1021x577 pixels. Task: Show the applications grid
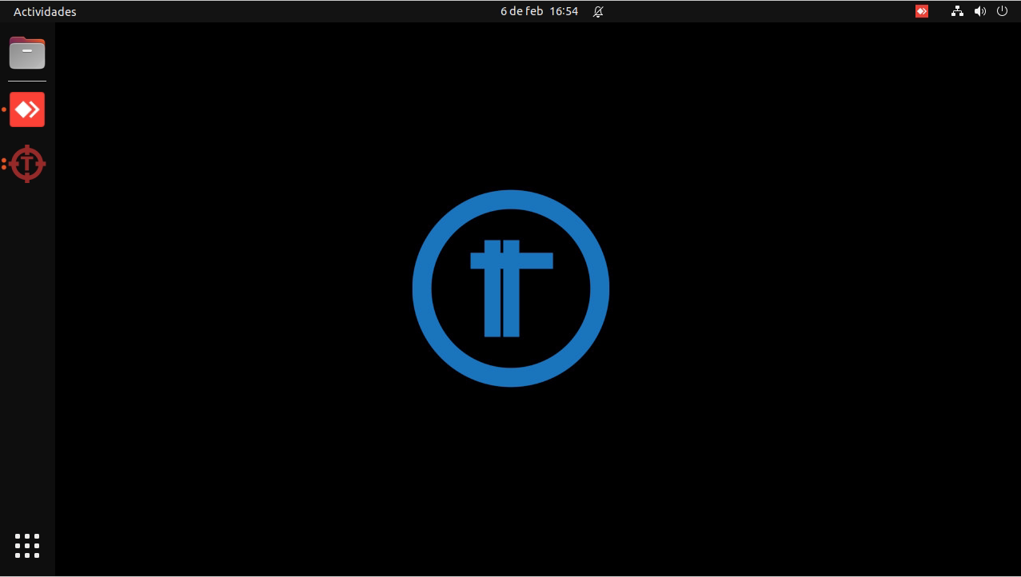click(x=27, y=545)
